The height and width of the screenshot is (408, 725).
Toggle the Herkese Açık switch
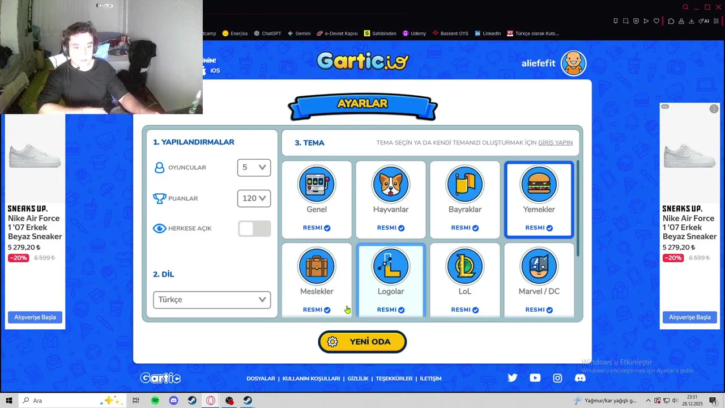point(254,229)
